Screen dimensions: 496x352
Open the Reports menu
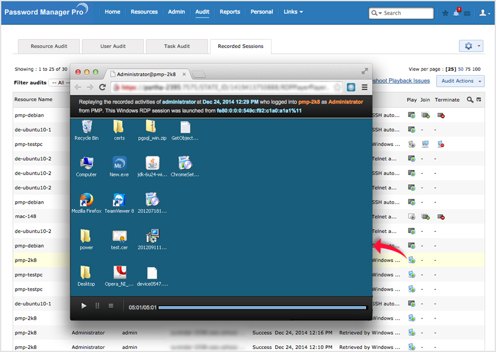click(x=230, y=12)
